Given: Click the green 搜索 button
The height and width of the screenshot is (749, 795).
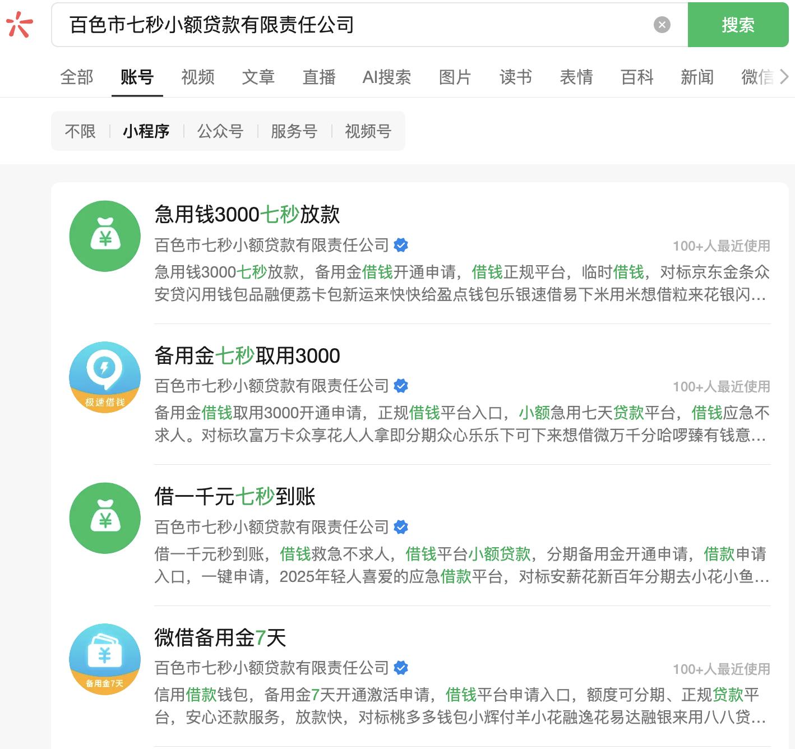Looking at the screenshot, I should pos(737,25).
